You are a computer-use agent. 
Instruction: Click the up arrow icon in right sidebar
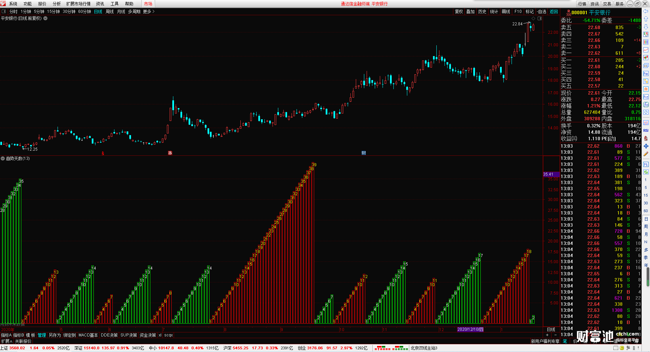click(x=646, y=19)
